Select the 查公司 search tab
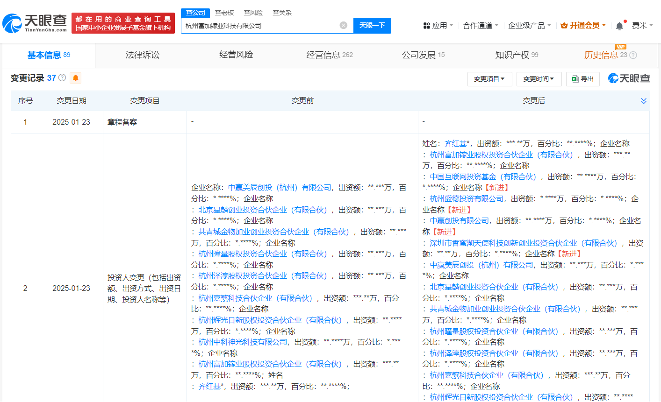Screen dimensions: 661x402 (195, 13)
